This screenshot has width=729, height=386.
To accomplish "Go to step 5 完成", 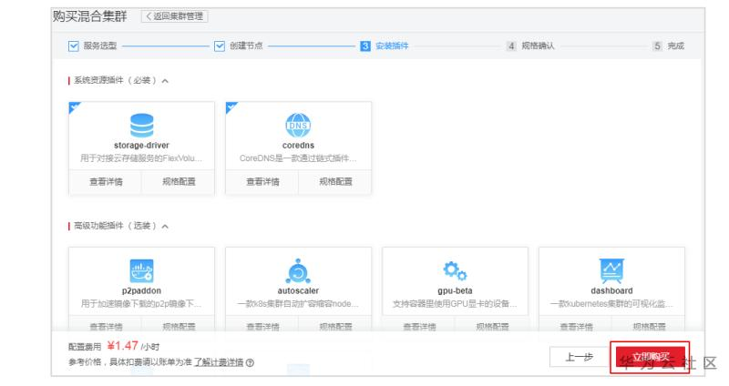I will coord(668,46).
